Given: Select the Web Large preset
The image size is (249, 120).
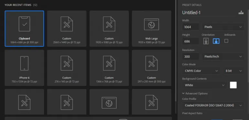Looking at the screenshot, I should [x=151, y=29].
